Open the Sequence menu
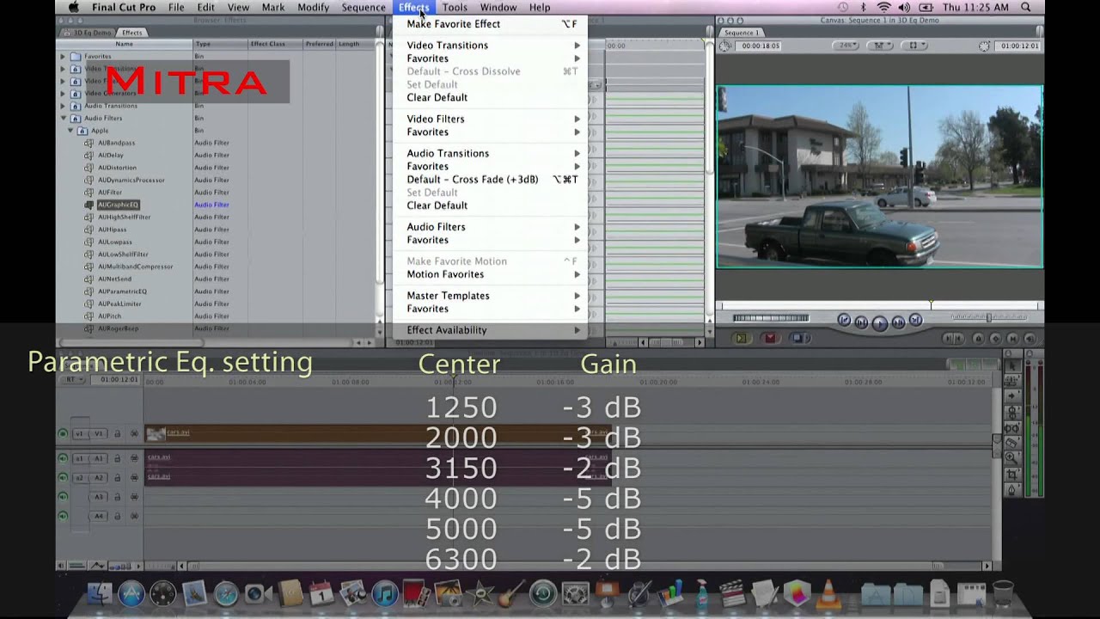 click(x=364, y=7)
